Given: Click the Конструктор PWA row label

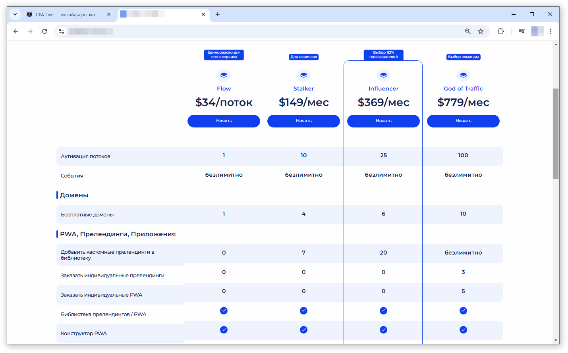Looking at the screenshot, I should pos(84,334).
